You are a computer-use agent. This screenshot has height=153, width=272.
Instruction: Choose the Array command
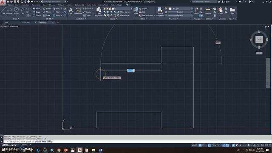tap(57, 15)
